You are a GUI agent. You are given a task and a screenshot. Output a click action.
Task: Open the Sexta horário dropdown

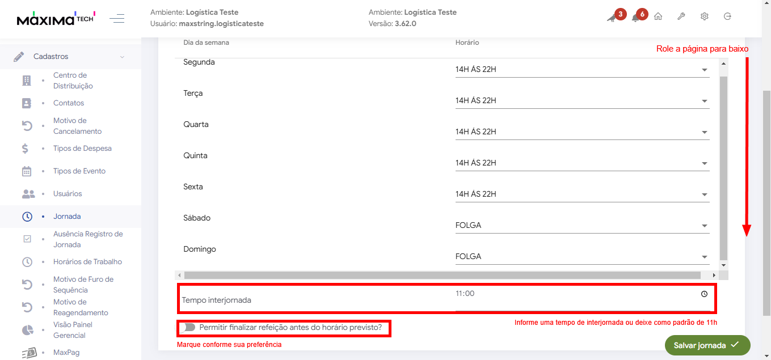(x=582, y=194)
